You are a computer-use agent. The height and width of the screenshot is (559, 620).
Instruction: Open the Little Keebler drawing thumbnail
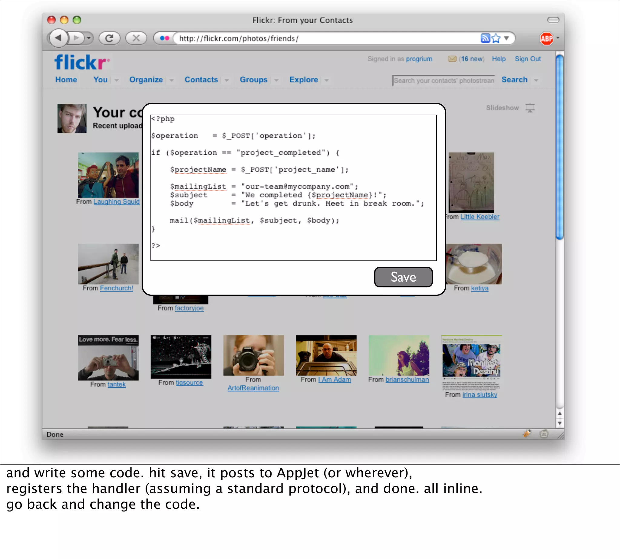[x=471, y=182]
